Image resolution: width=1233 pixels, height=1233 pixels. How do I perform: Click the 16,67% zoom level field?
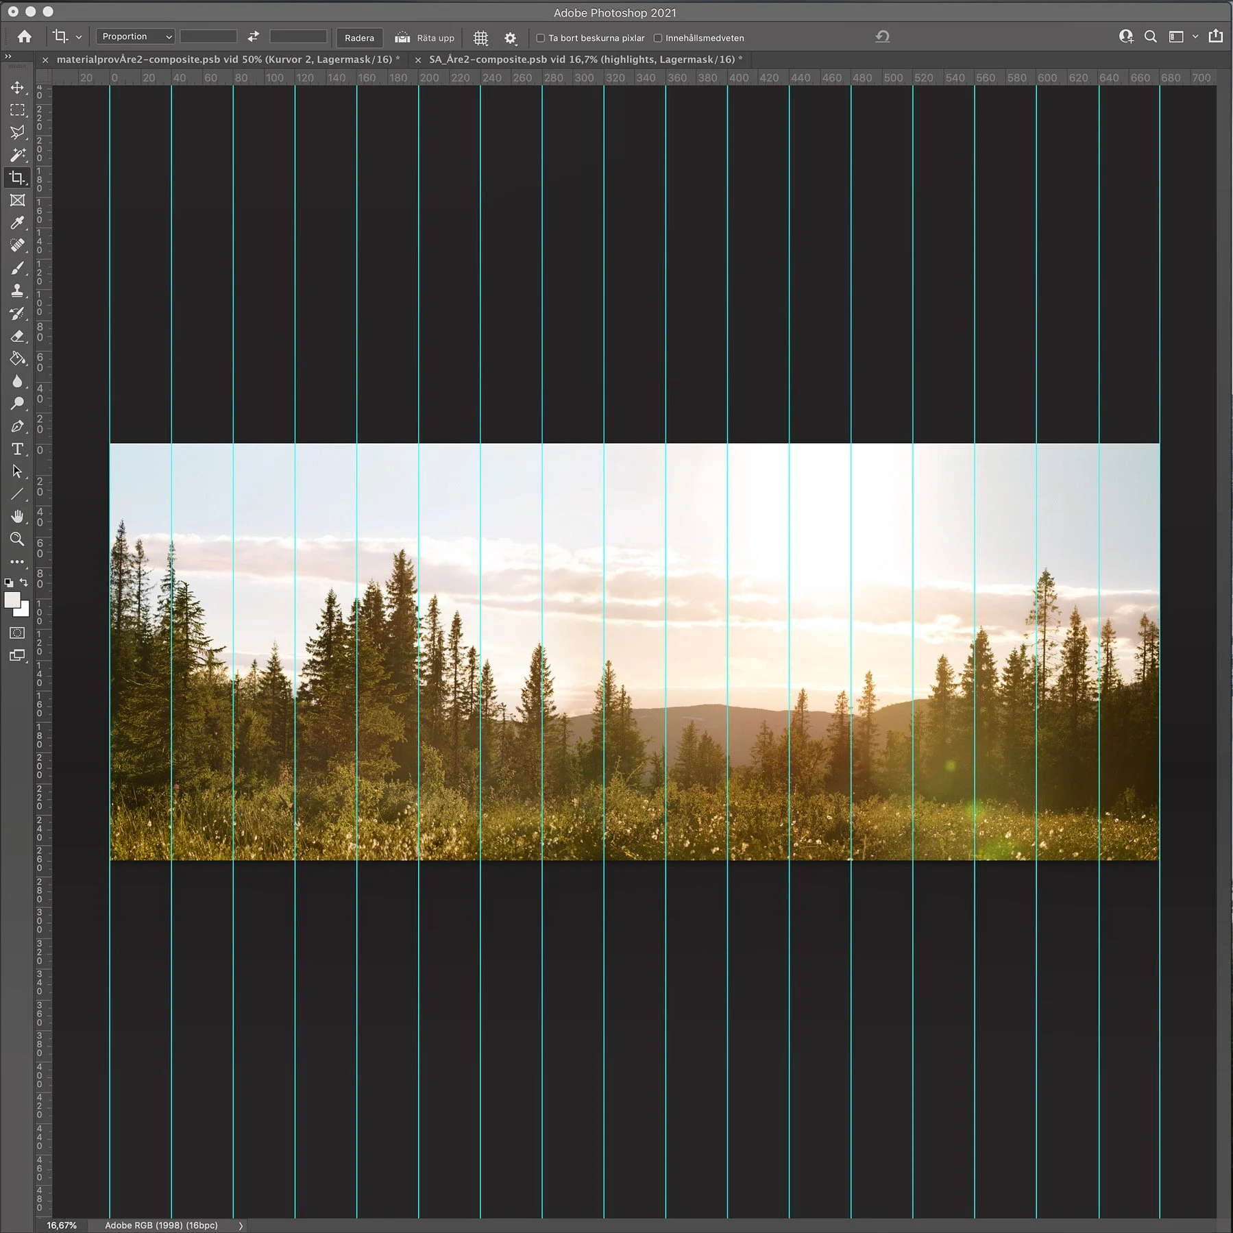(x=62, y=1225)
